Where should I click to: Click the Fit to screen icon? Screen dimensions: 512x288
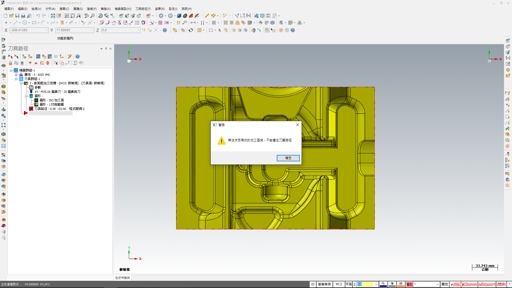click(x=53, y=16)
